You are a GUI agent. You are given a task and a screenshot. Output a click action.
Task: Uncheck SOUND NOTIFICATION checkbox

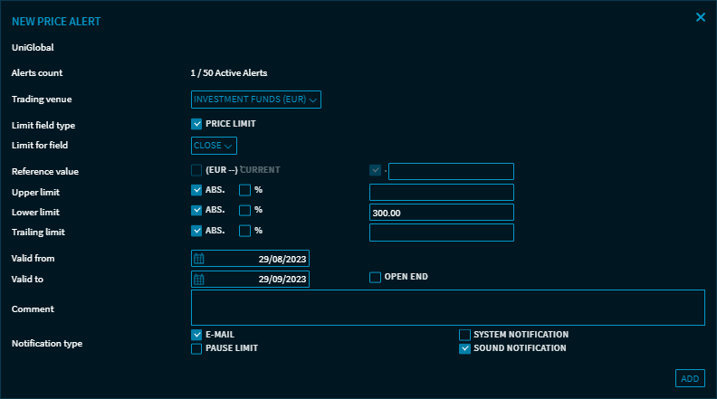[x=464, y=348]
